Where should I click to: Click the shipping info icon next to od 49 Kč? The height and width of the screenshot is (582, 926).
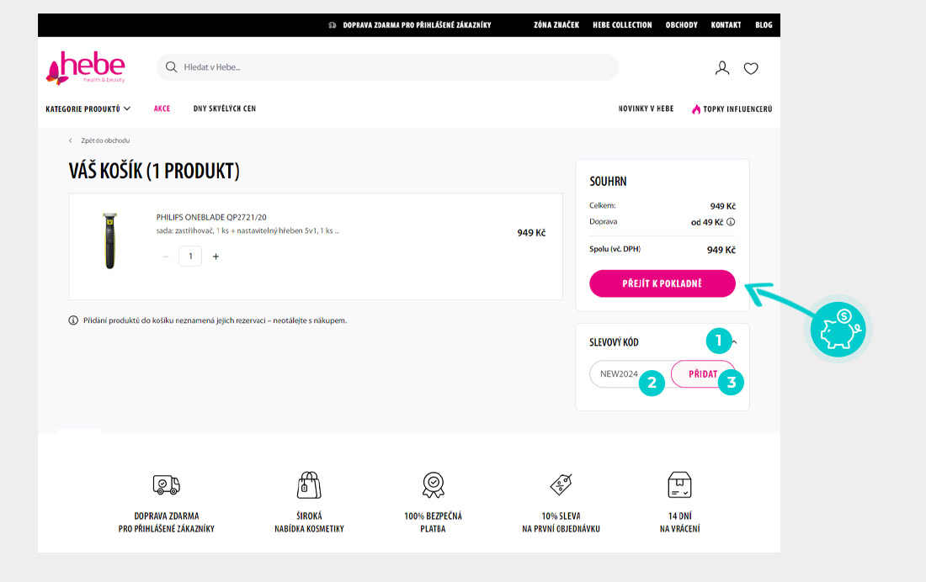click(x=731, y=222)
